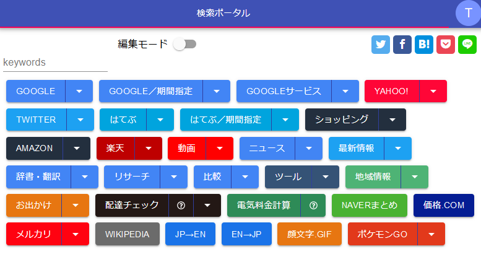Click the 価格.COM button
Screen dimensions: 481x254
(x=444, y=206)
